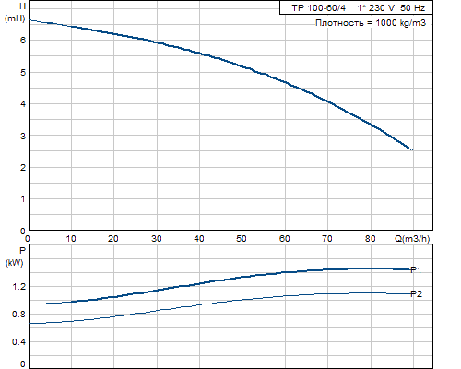The width and height of the screenshot is (461, 369).
Task: Click the Q(m3/h) axis label
Action: 412,238
